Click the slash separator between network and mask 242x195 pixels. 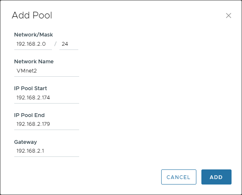pyautogui.click(x=55, y=44)
